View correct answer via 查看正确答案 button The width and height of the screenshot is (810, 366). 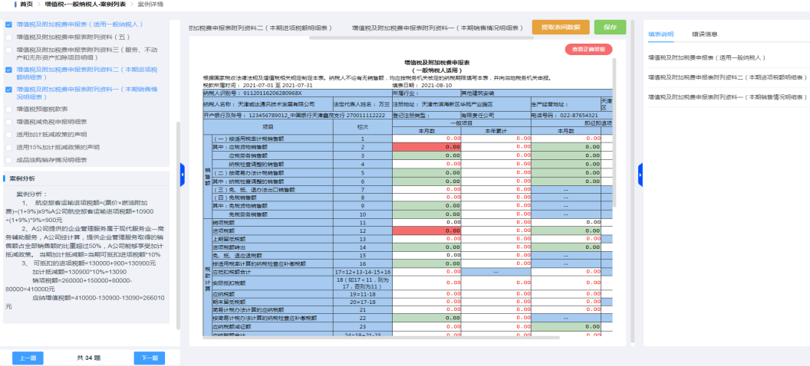click(588, 50)
